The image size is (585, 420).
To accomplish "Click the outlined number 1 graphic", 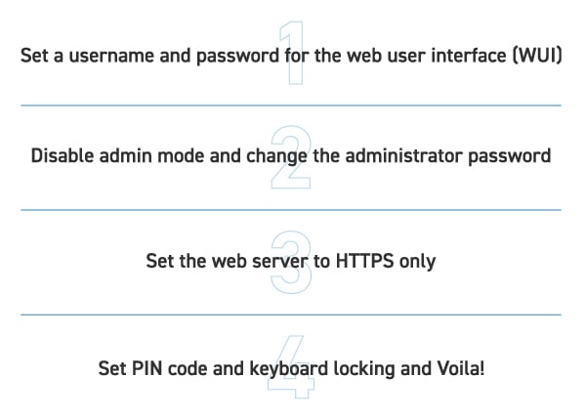I will [x=292, y=53].
